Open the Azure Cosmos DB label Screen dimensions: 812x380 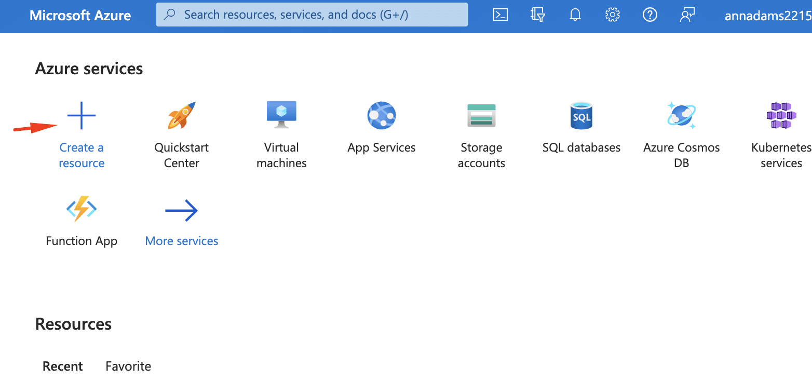pos(681,155)
